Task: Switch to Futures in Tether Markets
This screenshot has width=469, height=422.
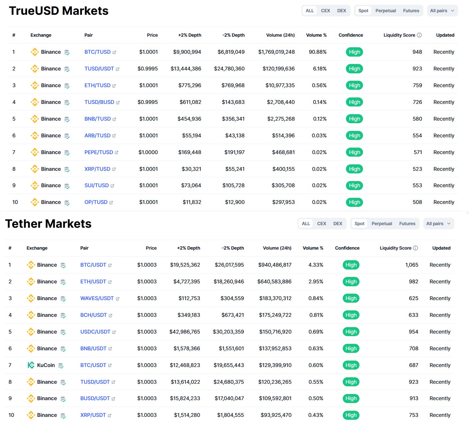Action: 407,224
